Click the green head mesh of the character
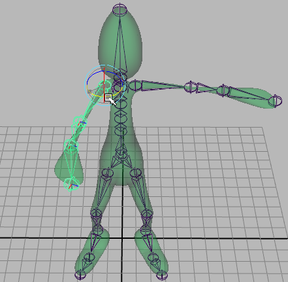Screen dimensions: 288x282 pos(133,44)
